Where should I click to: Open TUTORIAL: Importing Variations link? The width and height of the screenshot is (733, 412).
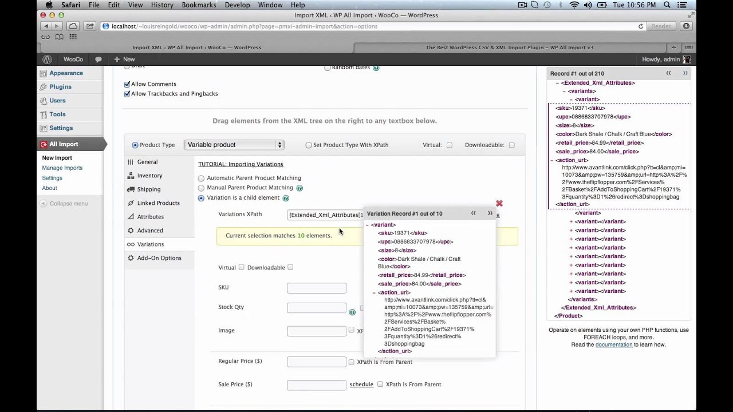tap(241, 164)
